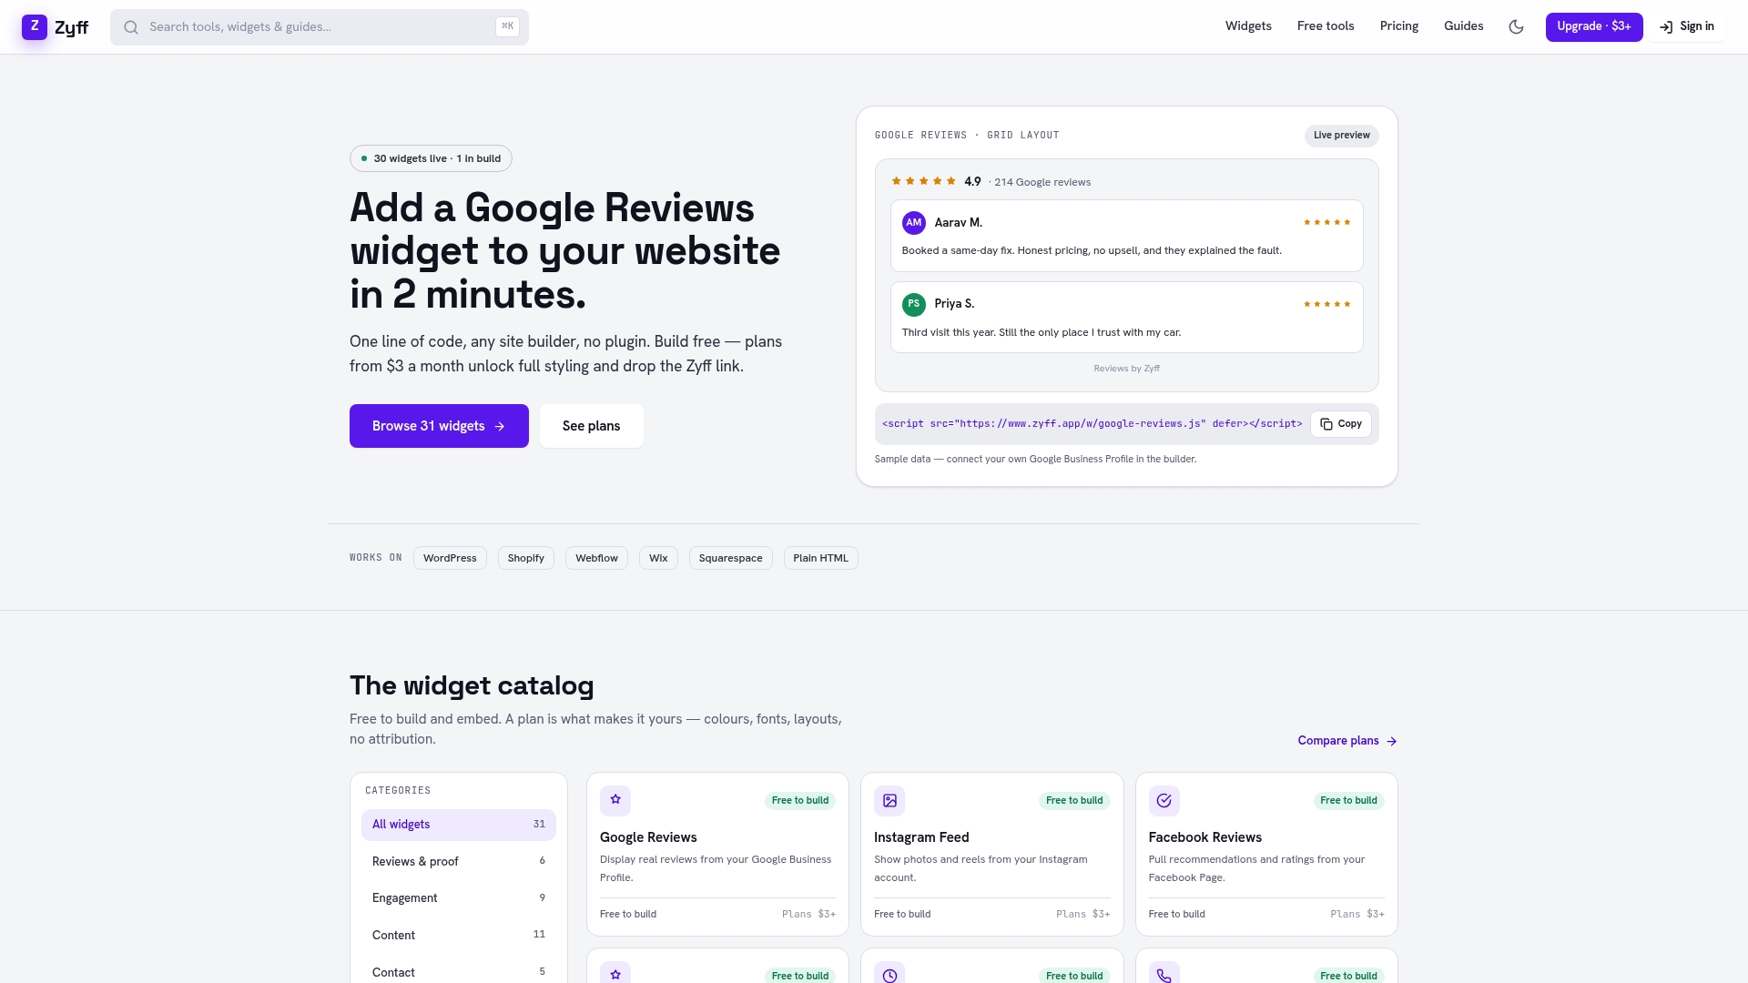
Task: Click the phone icon on the second-row card
Action: [1164, 975]
